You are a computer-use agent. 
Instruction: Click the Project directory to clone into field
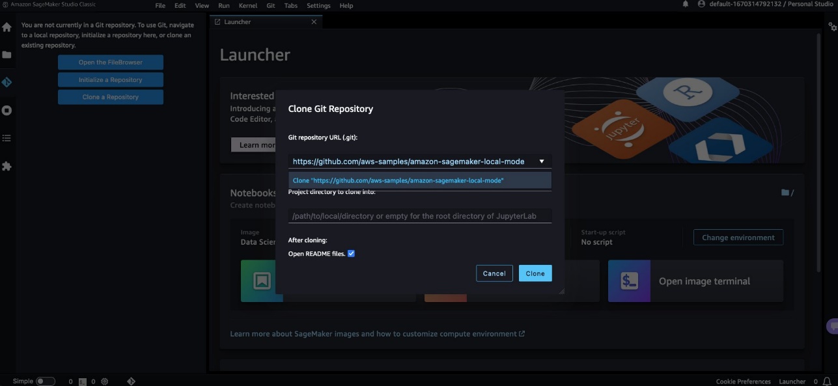tap(420, 216)
